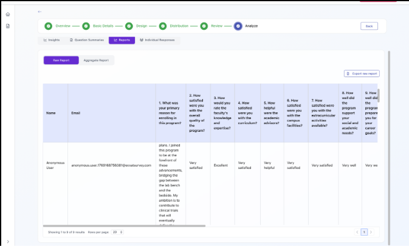Screen dimensions: 409x246
Task: Go to next page arrow
Action: click(371, 232)
